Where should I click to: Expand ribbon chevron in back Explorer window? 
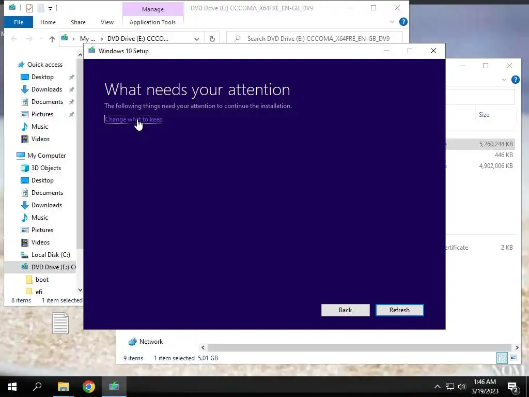click(504, 80)
